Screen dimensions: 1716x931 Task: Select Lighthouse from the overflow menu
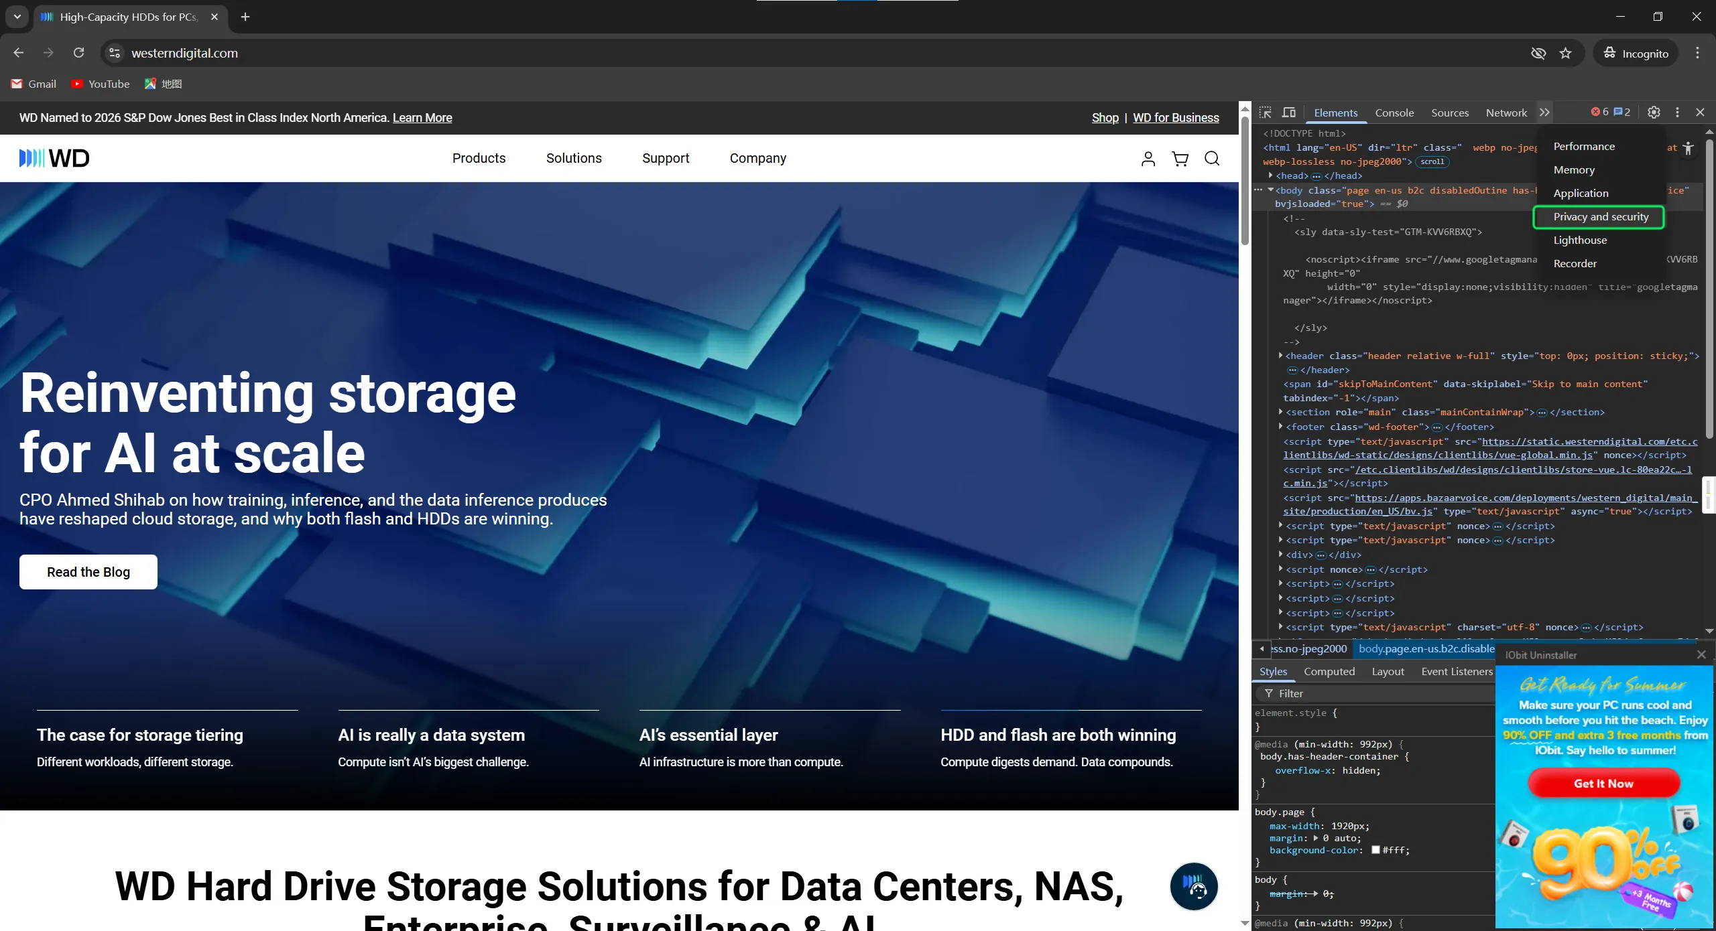tap(1599, 240)
